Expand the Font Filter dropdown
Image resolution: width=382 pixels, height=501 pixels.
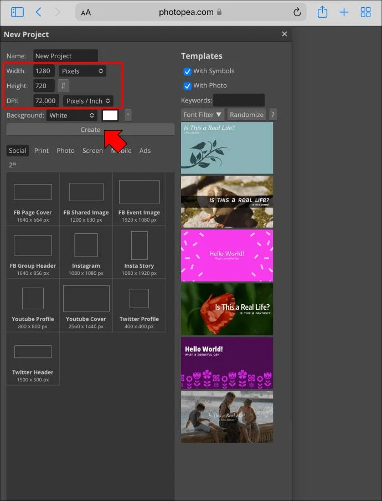202,115
